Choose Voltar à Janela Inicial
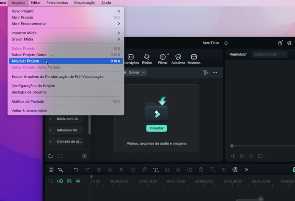This screenshot has width=295, height=201. pos(66,111)
